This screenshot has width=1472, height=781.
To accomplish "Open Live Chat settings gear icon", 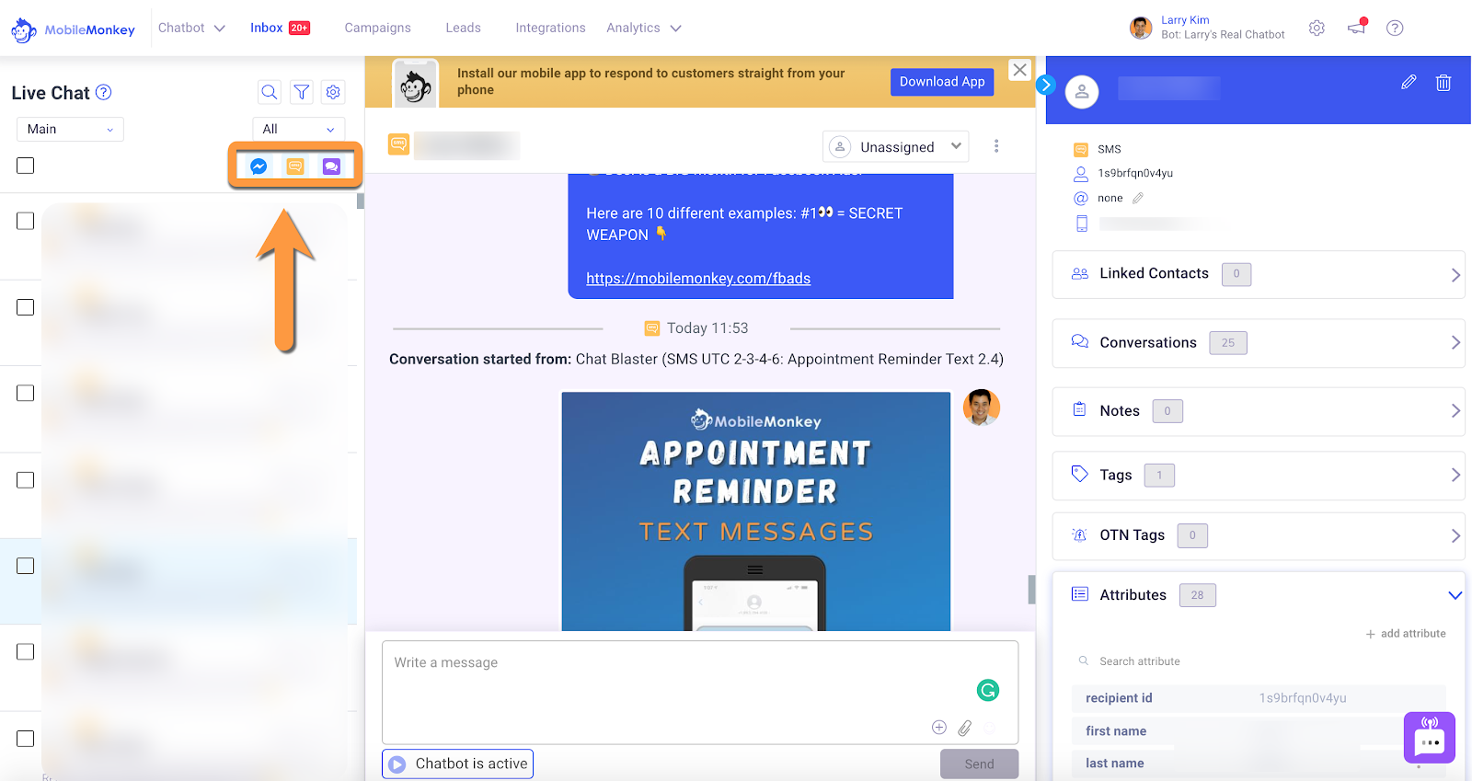I will 333,92.
